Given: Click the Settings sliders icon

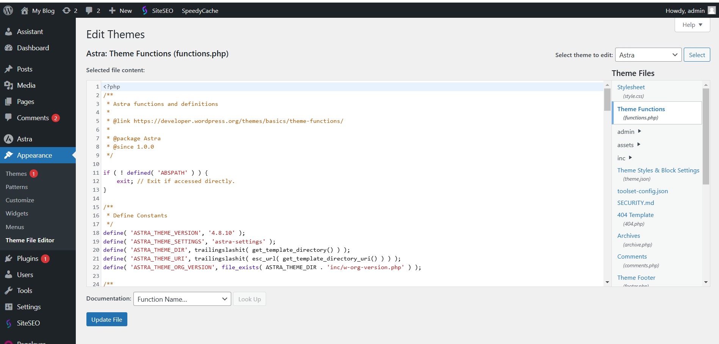Looking at the screenshot, I should [8, 307].
